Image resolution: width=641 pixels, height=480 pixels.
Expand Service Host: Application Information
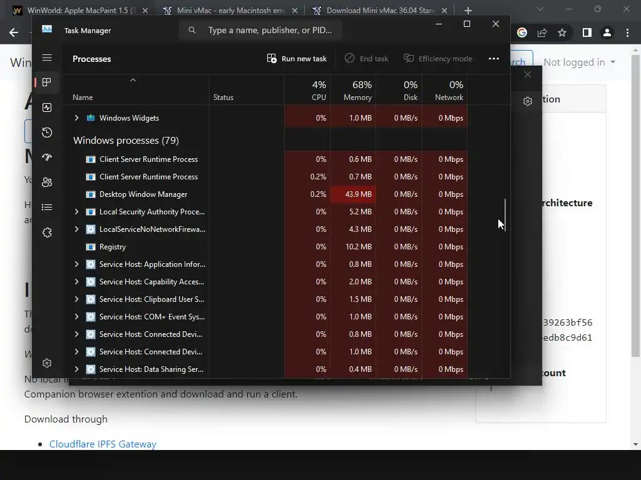(76, 264)
